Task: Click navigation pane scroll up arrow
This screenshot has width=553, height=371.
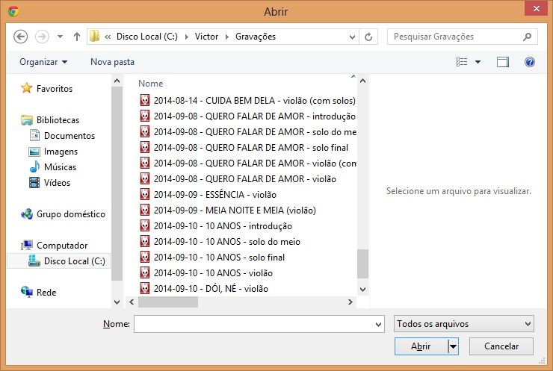Action: [117, 81]
